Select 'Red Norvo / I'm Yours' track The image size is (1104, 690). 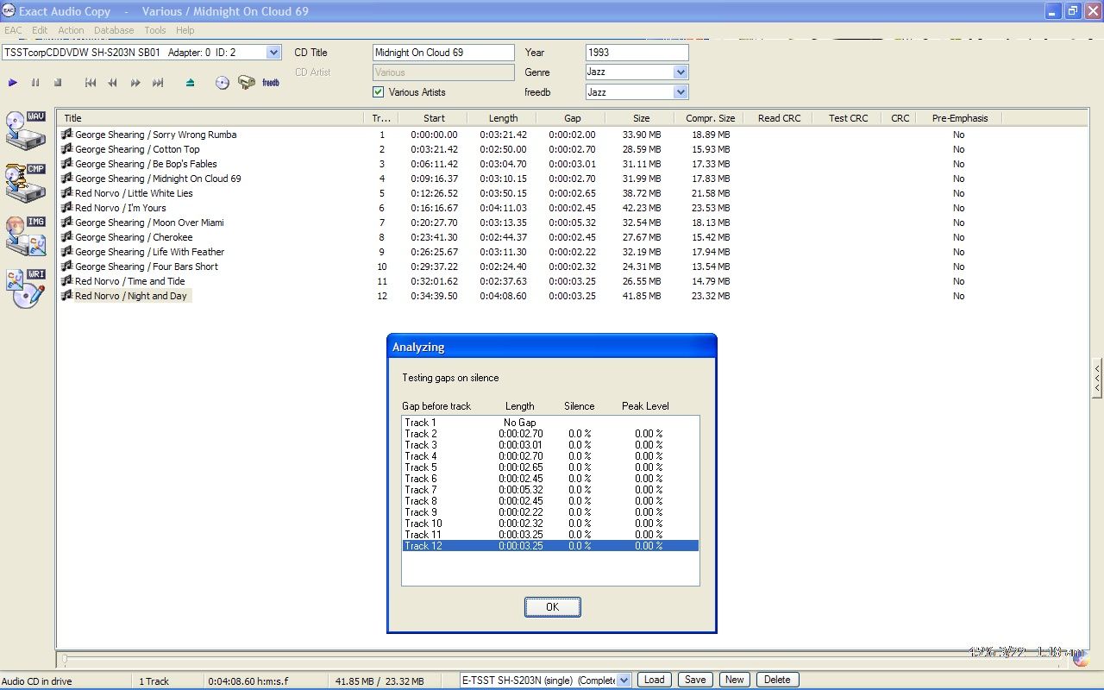[120, 208]
